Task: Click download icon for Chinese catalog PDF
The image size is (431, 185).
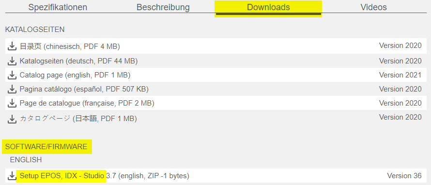Action: click(12, 46)
